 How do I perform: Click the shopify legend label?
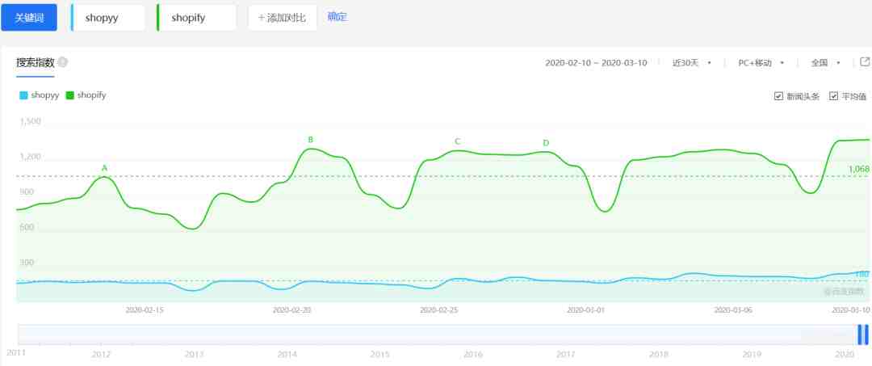(x=92, y=95)
